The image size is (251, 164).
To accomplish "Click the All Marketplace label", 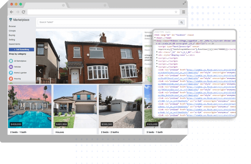I will [20, 61].
